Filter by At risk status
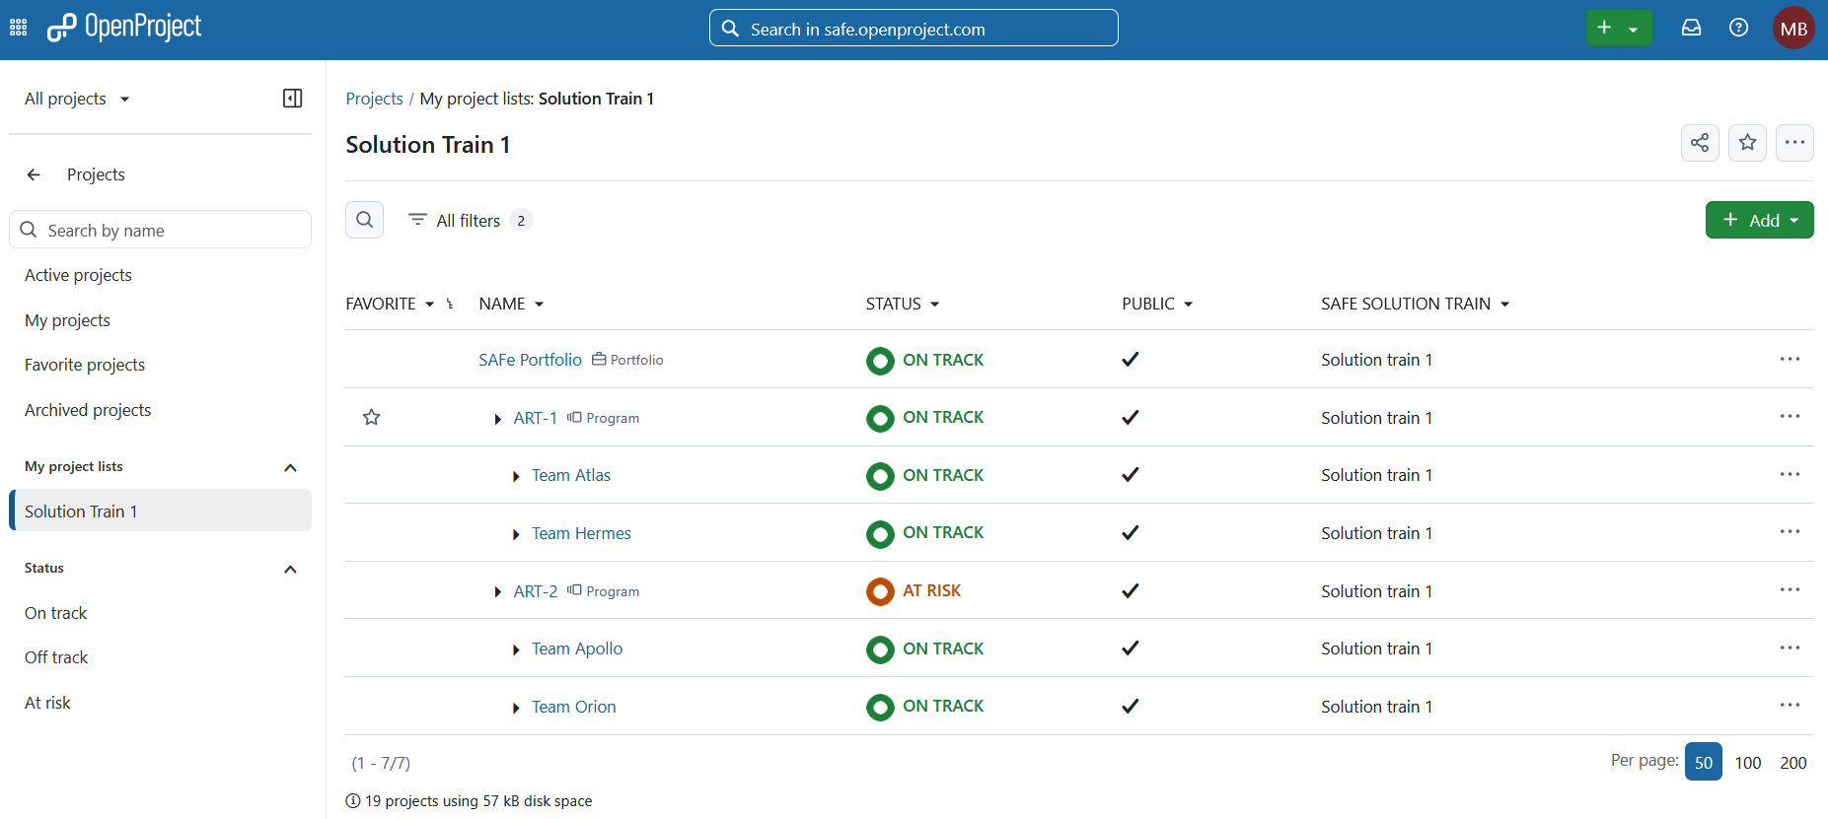 click(47, 703)
